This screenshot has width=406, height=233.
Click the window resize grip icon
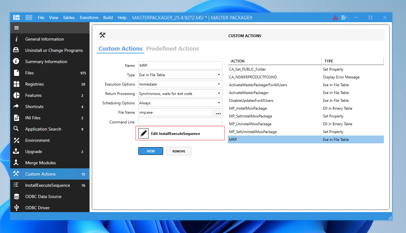pyautogui.click(x=390, y=218)
